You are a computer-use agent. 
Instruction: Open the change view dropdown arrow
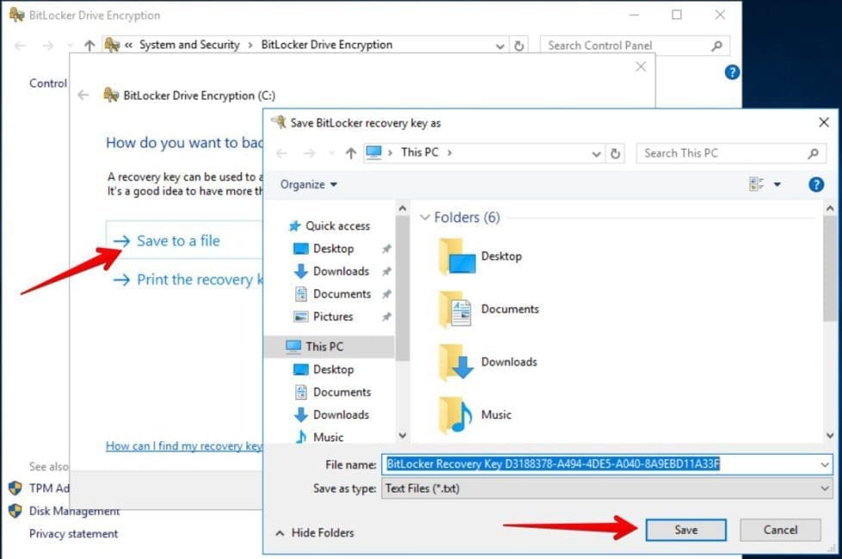777,184
